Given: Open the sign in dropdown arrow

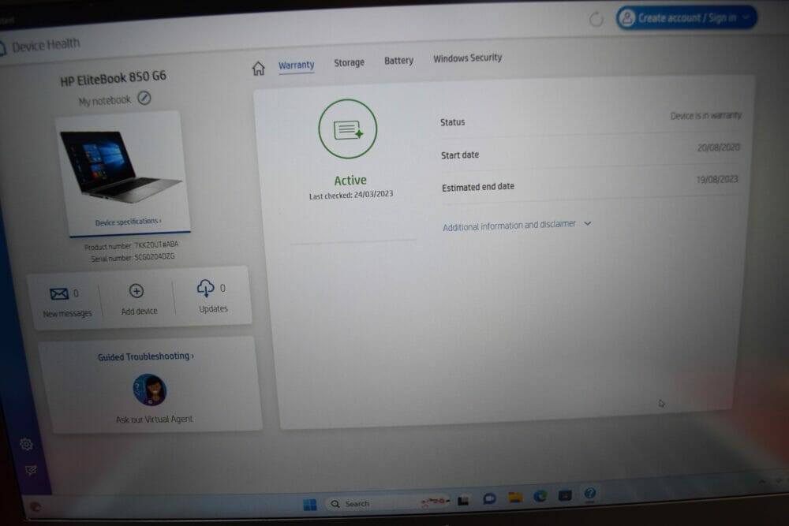Looking at the screenshot, I should (746, 17).
